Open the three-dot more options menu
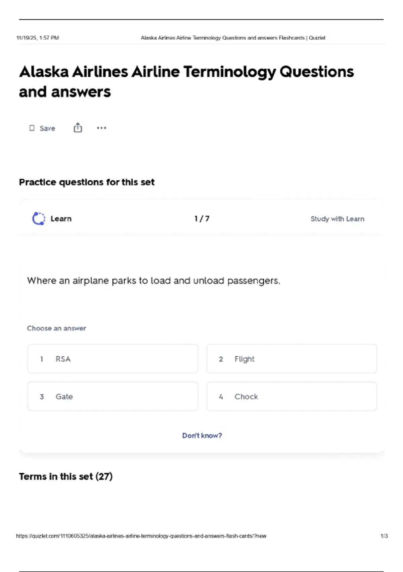Viewport: 403px width, 572px height. pyautogui.click(x=101, y=128)
